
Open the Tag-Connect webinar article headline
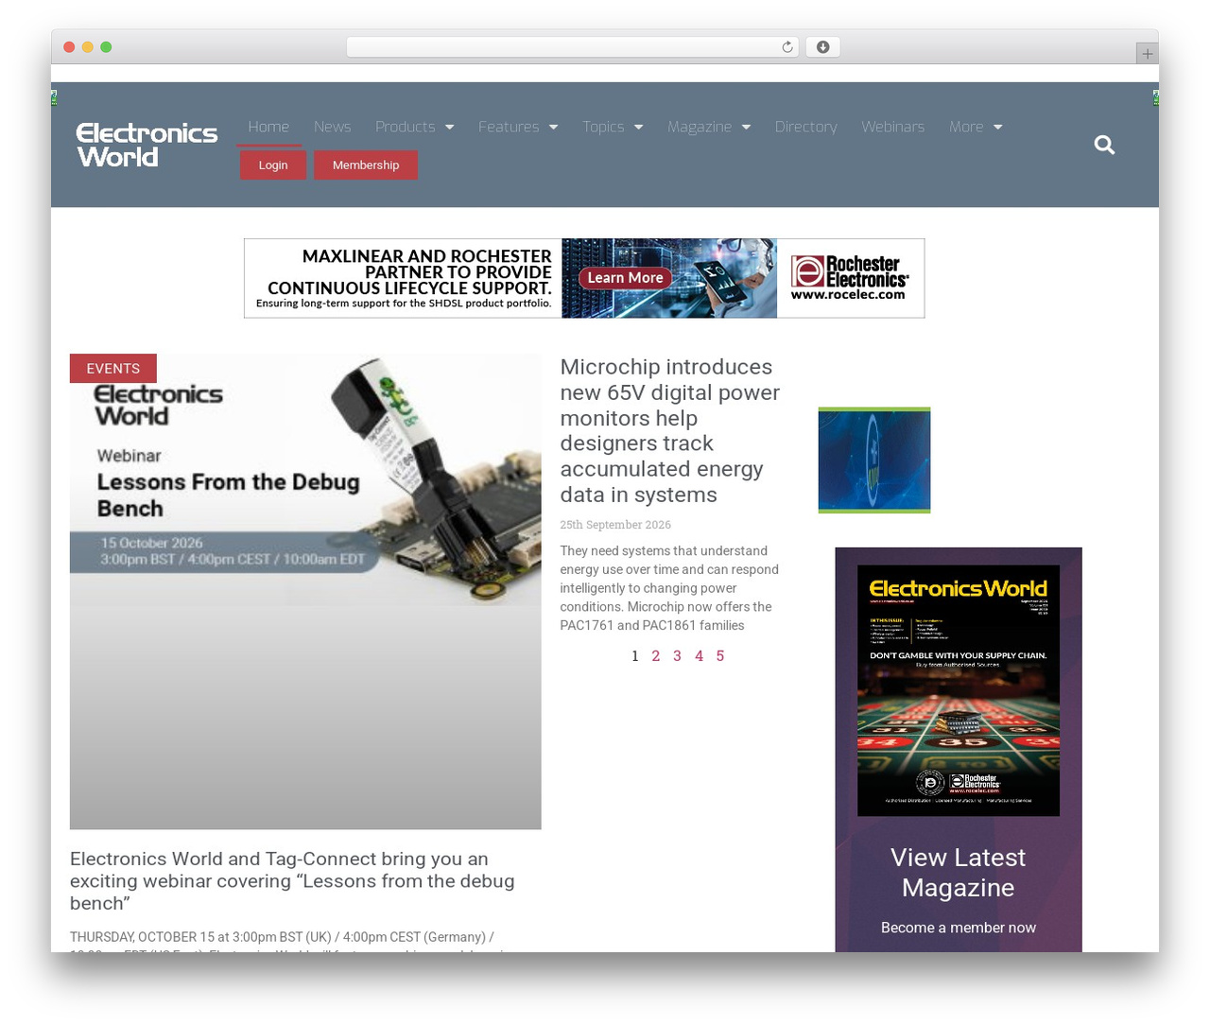[292, 881]
